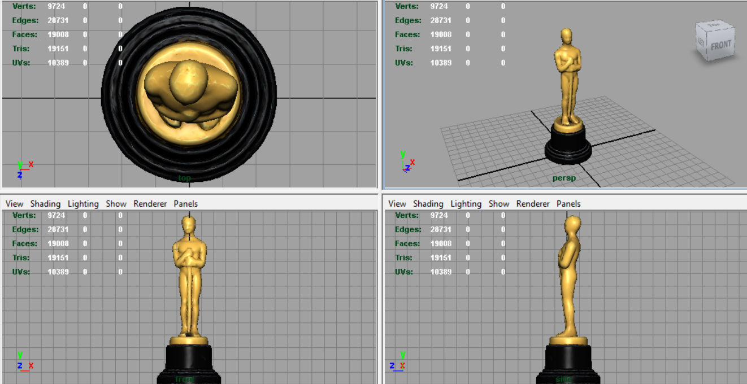This screenshot has height=384, width=747.
Task: Click the 'Faces:' label in the top view
Action: (25, 34)
